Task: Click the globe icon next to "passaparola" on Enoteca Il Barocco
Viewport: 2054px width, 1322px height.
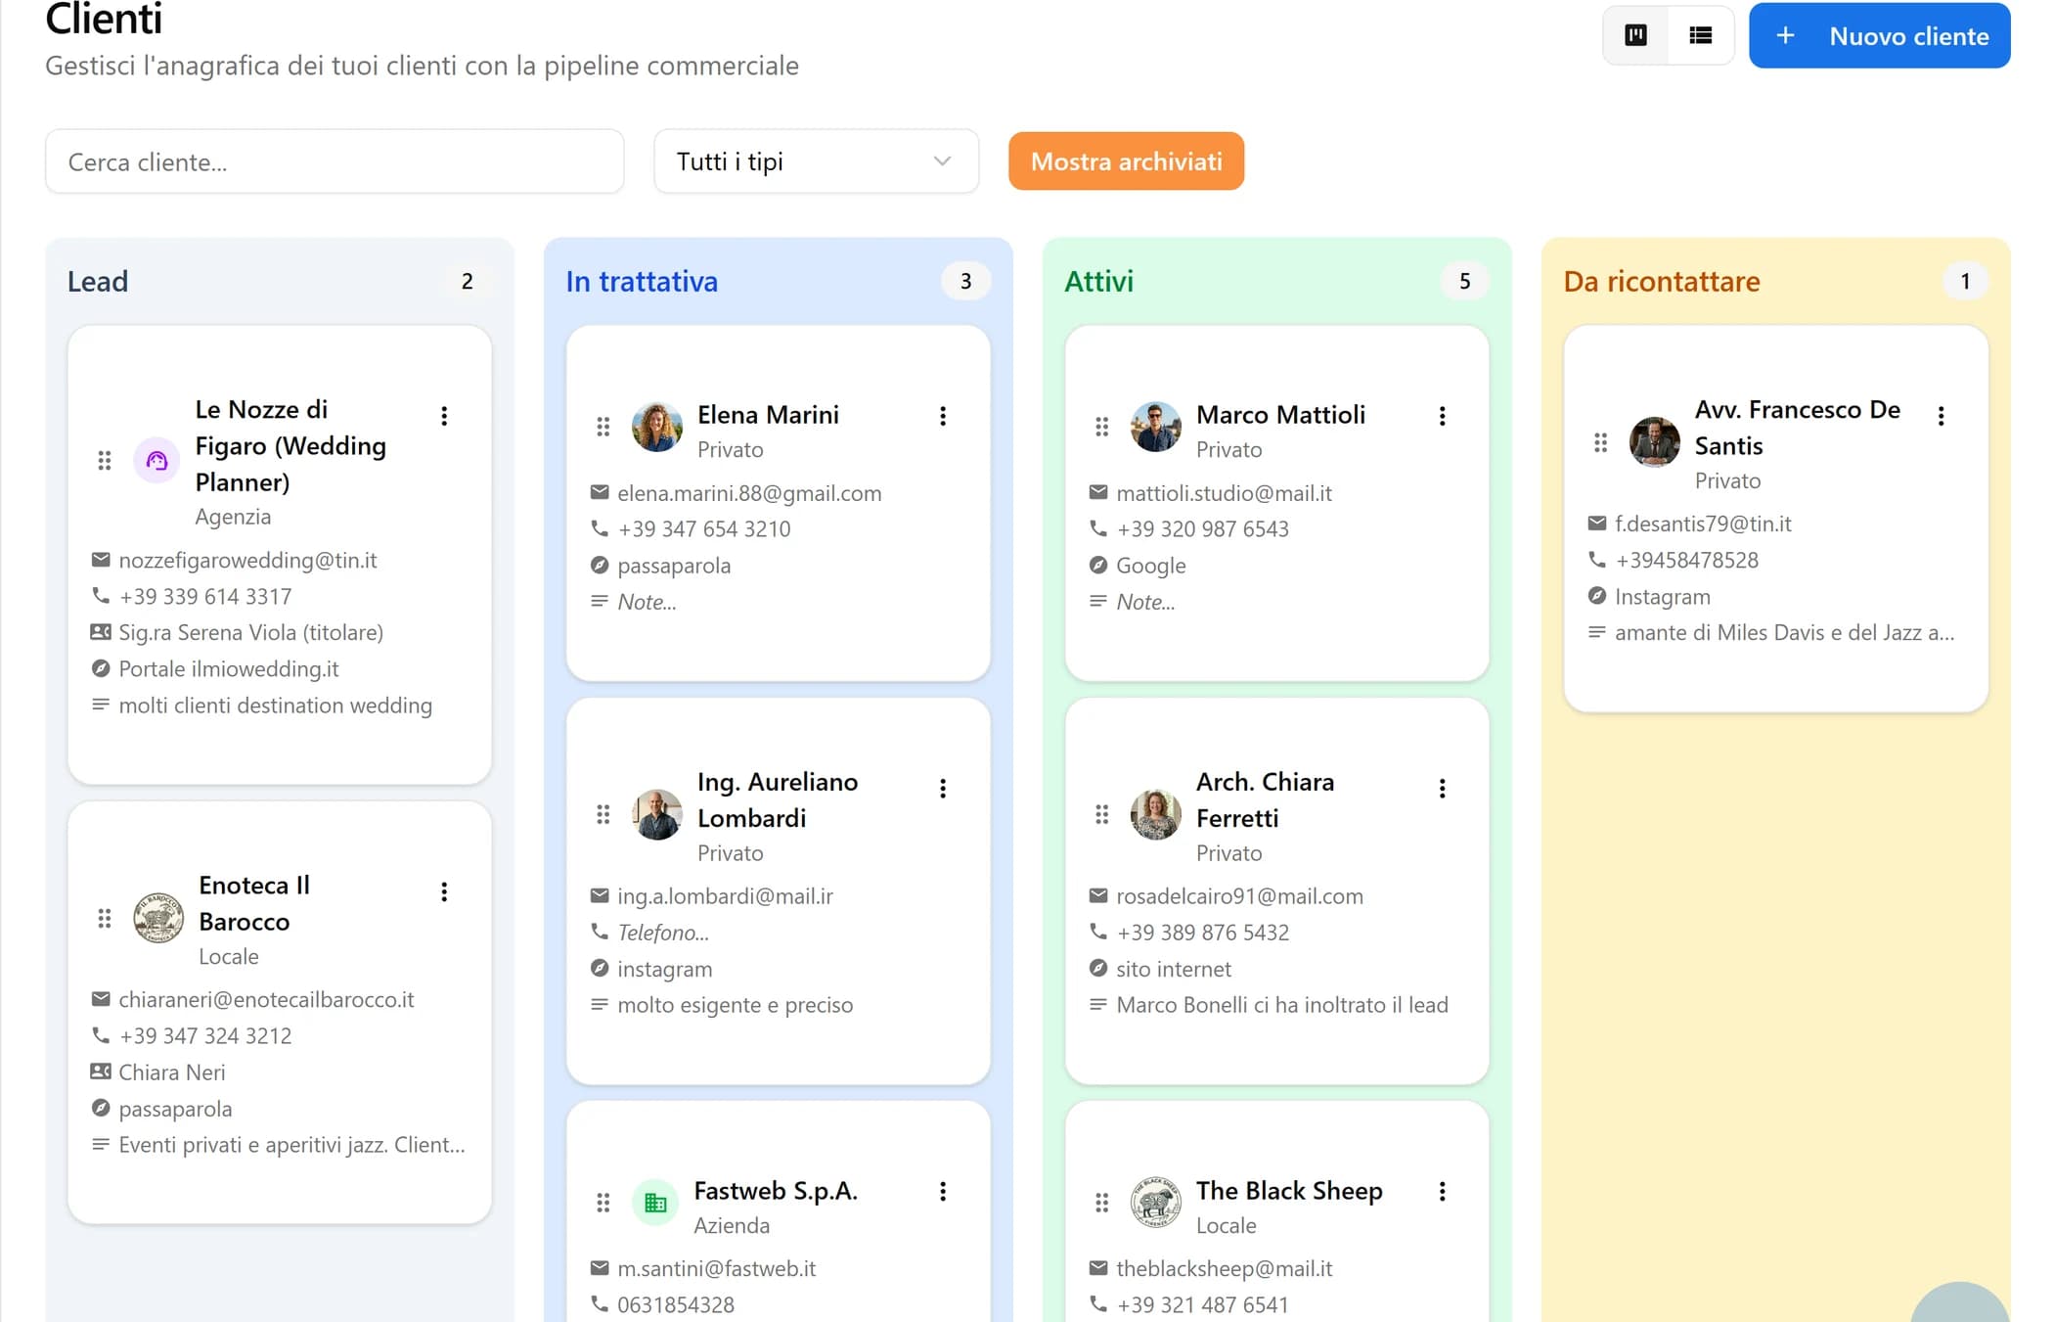Action: coord(100,1109)
